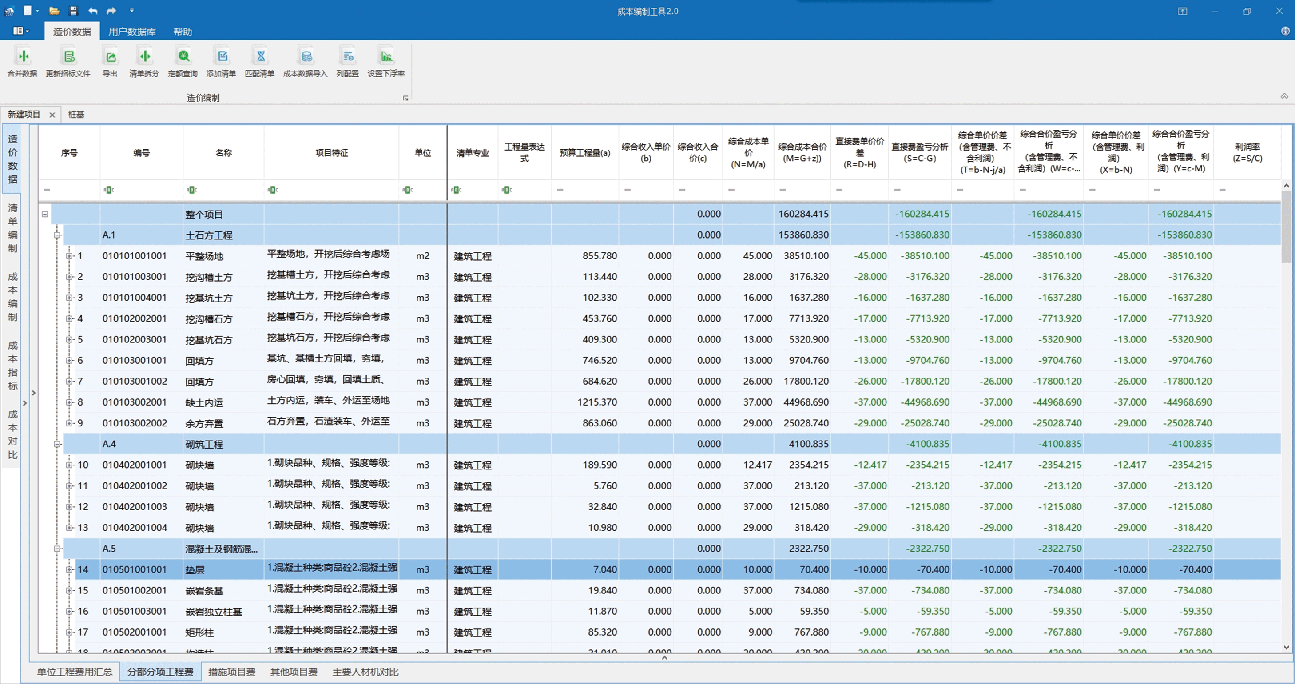Click the 编号 column filter field
This screenshot has width=1295, height=684.
[141, 190]
